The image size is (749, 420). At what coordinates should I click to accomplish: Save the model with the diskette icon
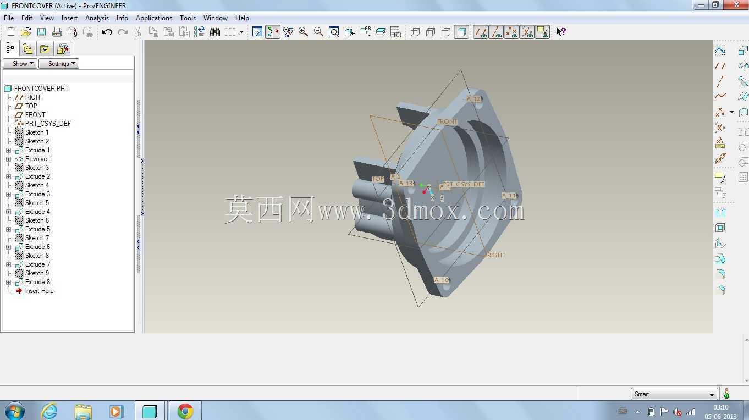pyautogui.click(x=41, y=32)
